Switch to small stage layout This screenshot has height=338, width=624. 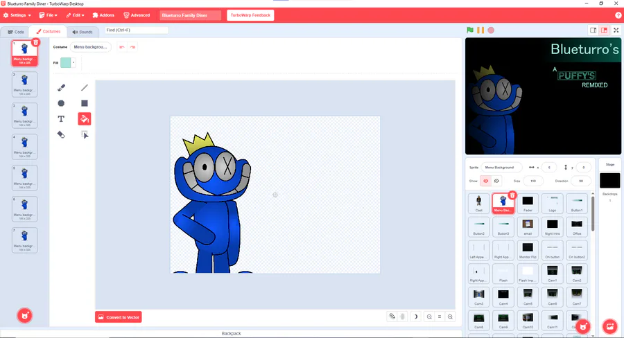593,30
